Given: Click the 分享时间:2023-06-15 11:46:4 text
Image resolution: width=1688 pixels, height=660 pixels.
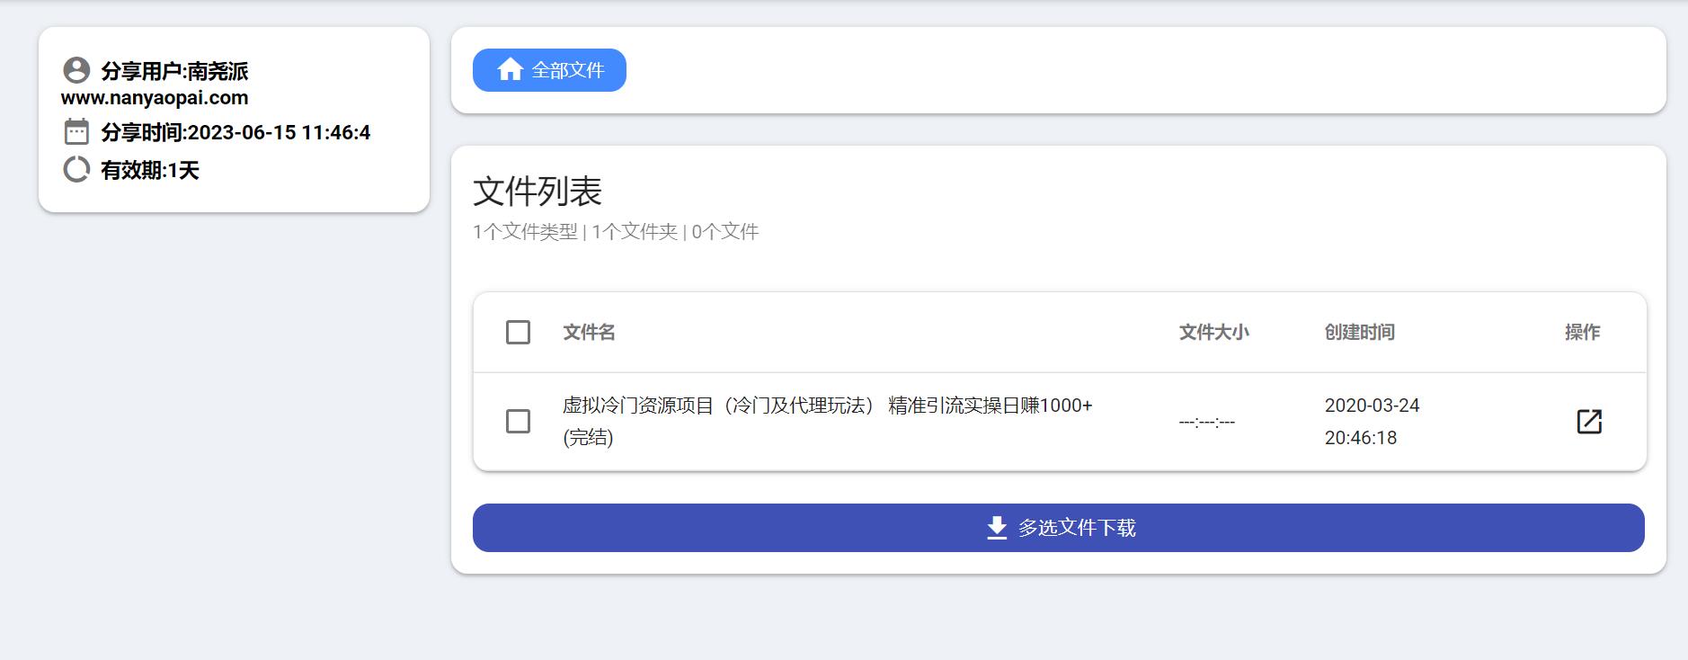Looking at the screenshot, I should 235,132.
